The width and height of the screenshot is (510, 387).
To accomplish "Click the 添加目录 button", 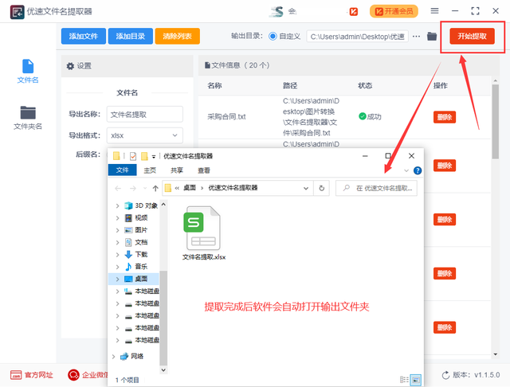I will [x=131, y=36].
